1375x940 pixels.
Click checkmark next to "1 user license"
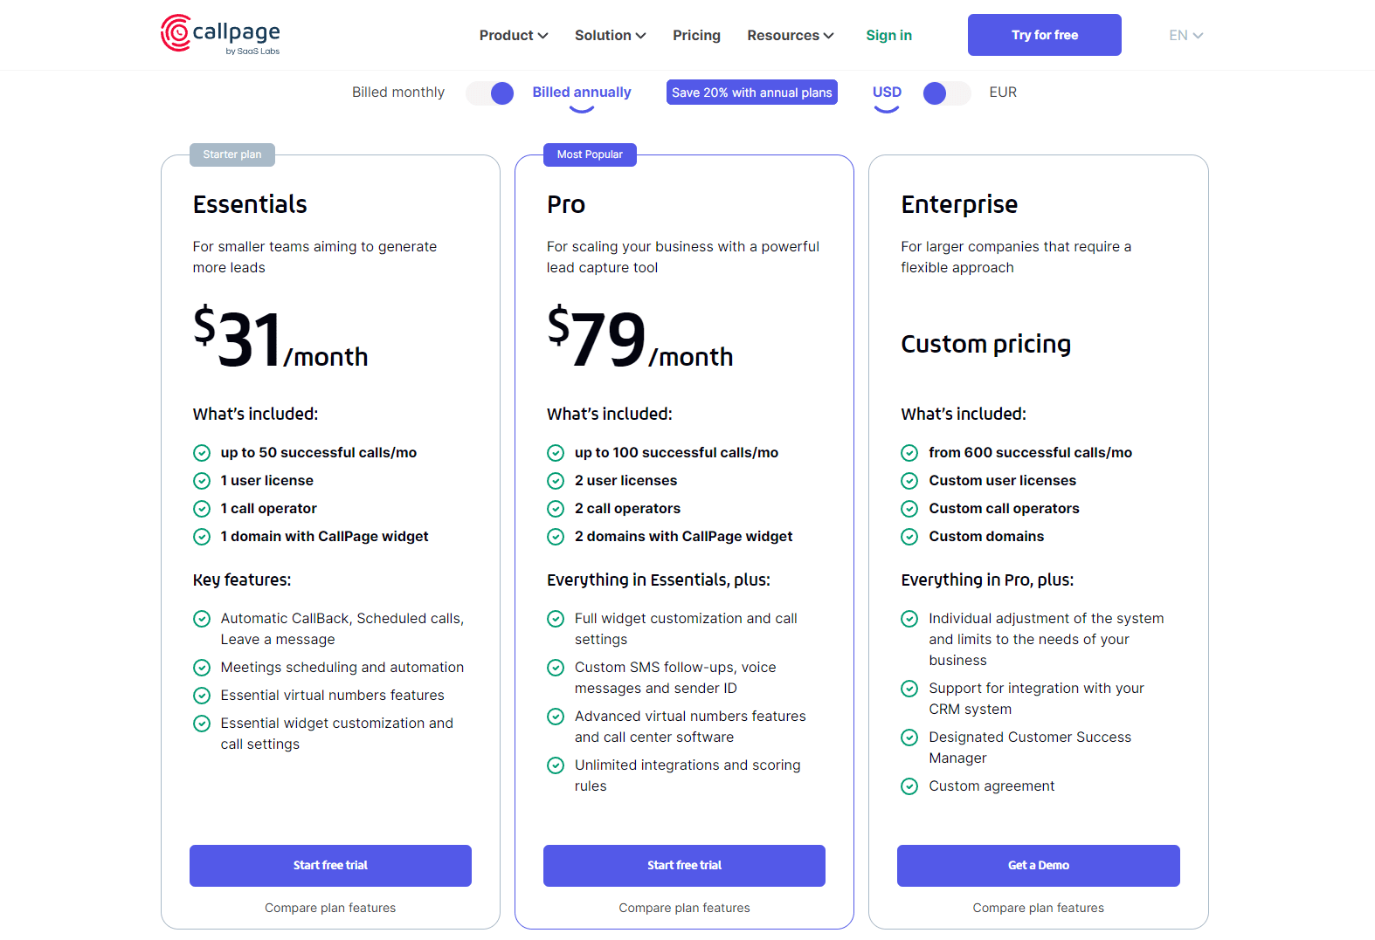coord(202,481)
